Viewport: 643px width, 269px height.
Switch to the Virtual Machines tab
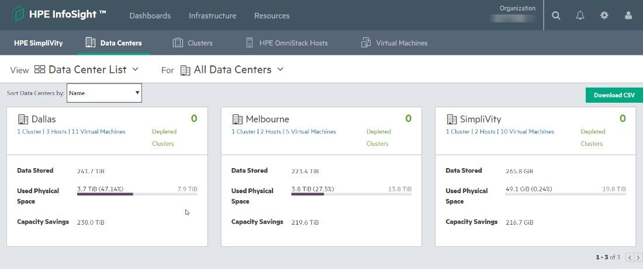pyautogui.click(x=394, y=43)
